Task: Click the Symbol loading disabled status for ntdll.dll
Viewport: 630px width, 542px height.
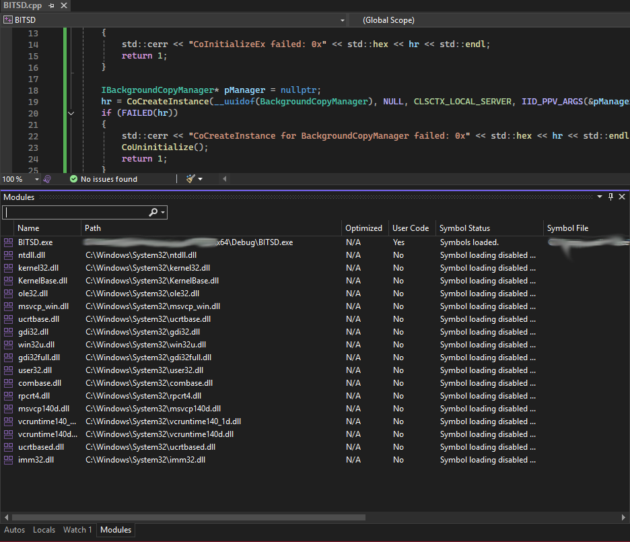Action: coord(488,255)
